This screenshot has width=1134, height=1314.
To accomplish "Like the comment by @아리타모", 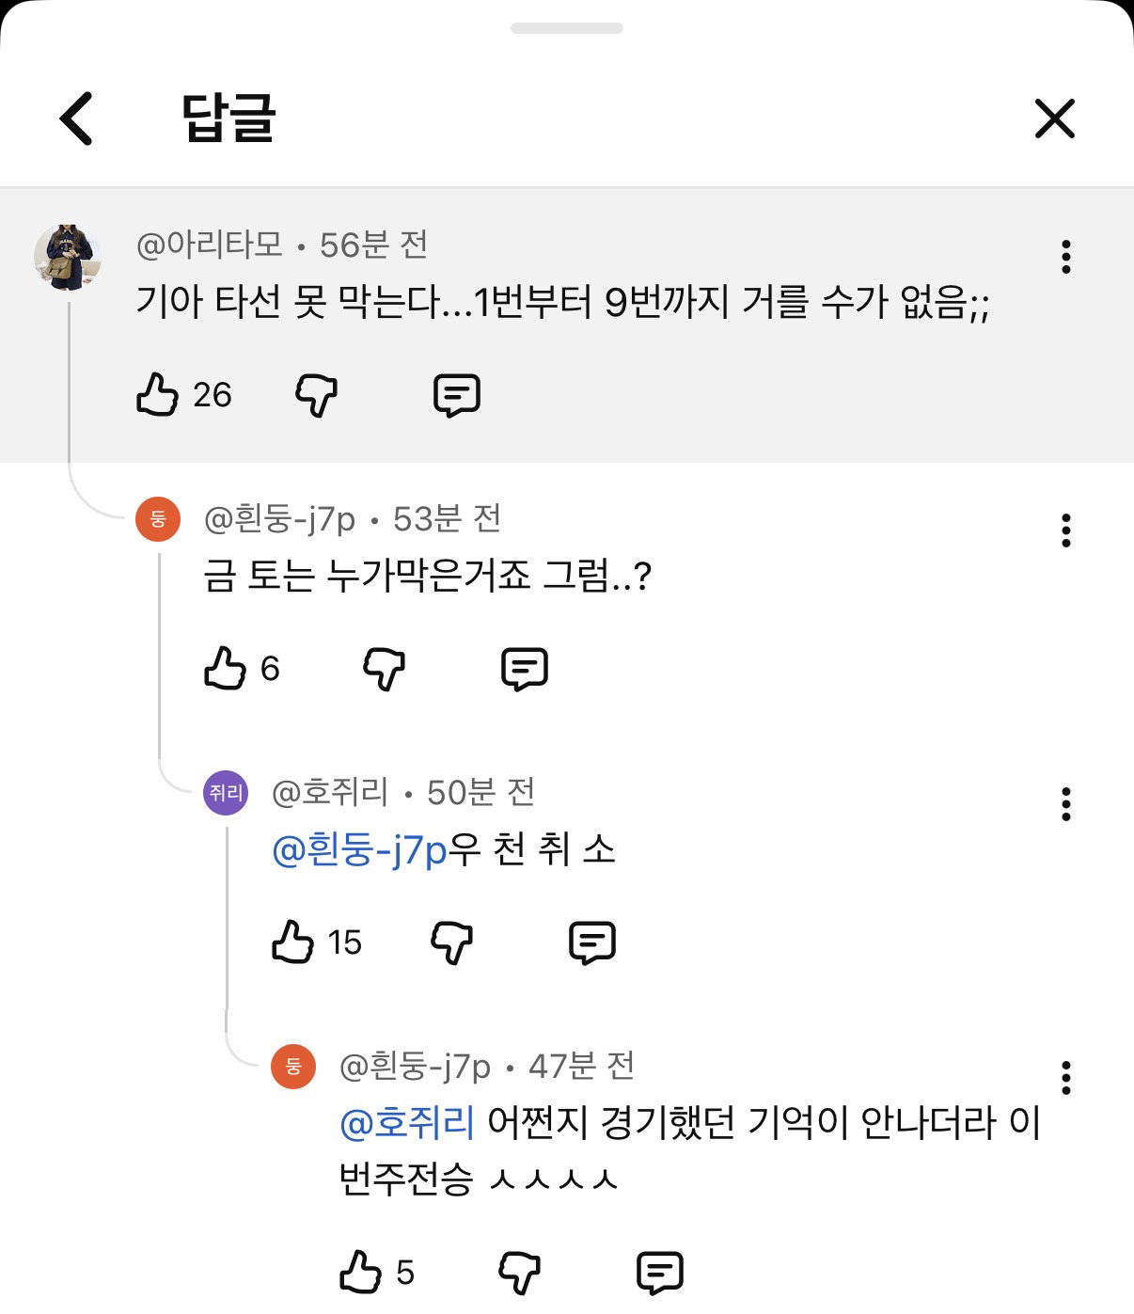I will pos(157,394).
